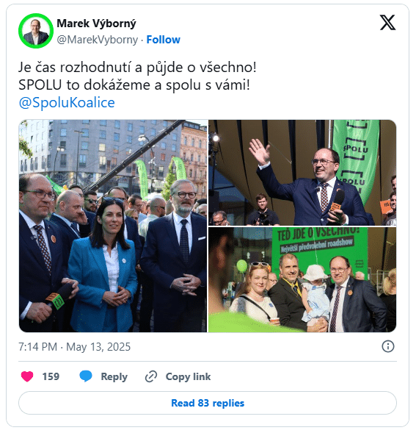Click the blue reply bubble icon

[86, 376]
